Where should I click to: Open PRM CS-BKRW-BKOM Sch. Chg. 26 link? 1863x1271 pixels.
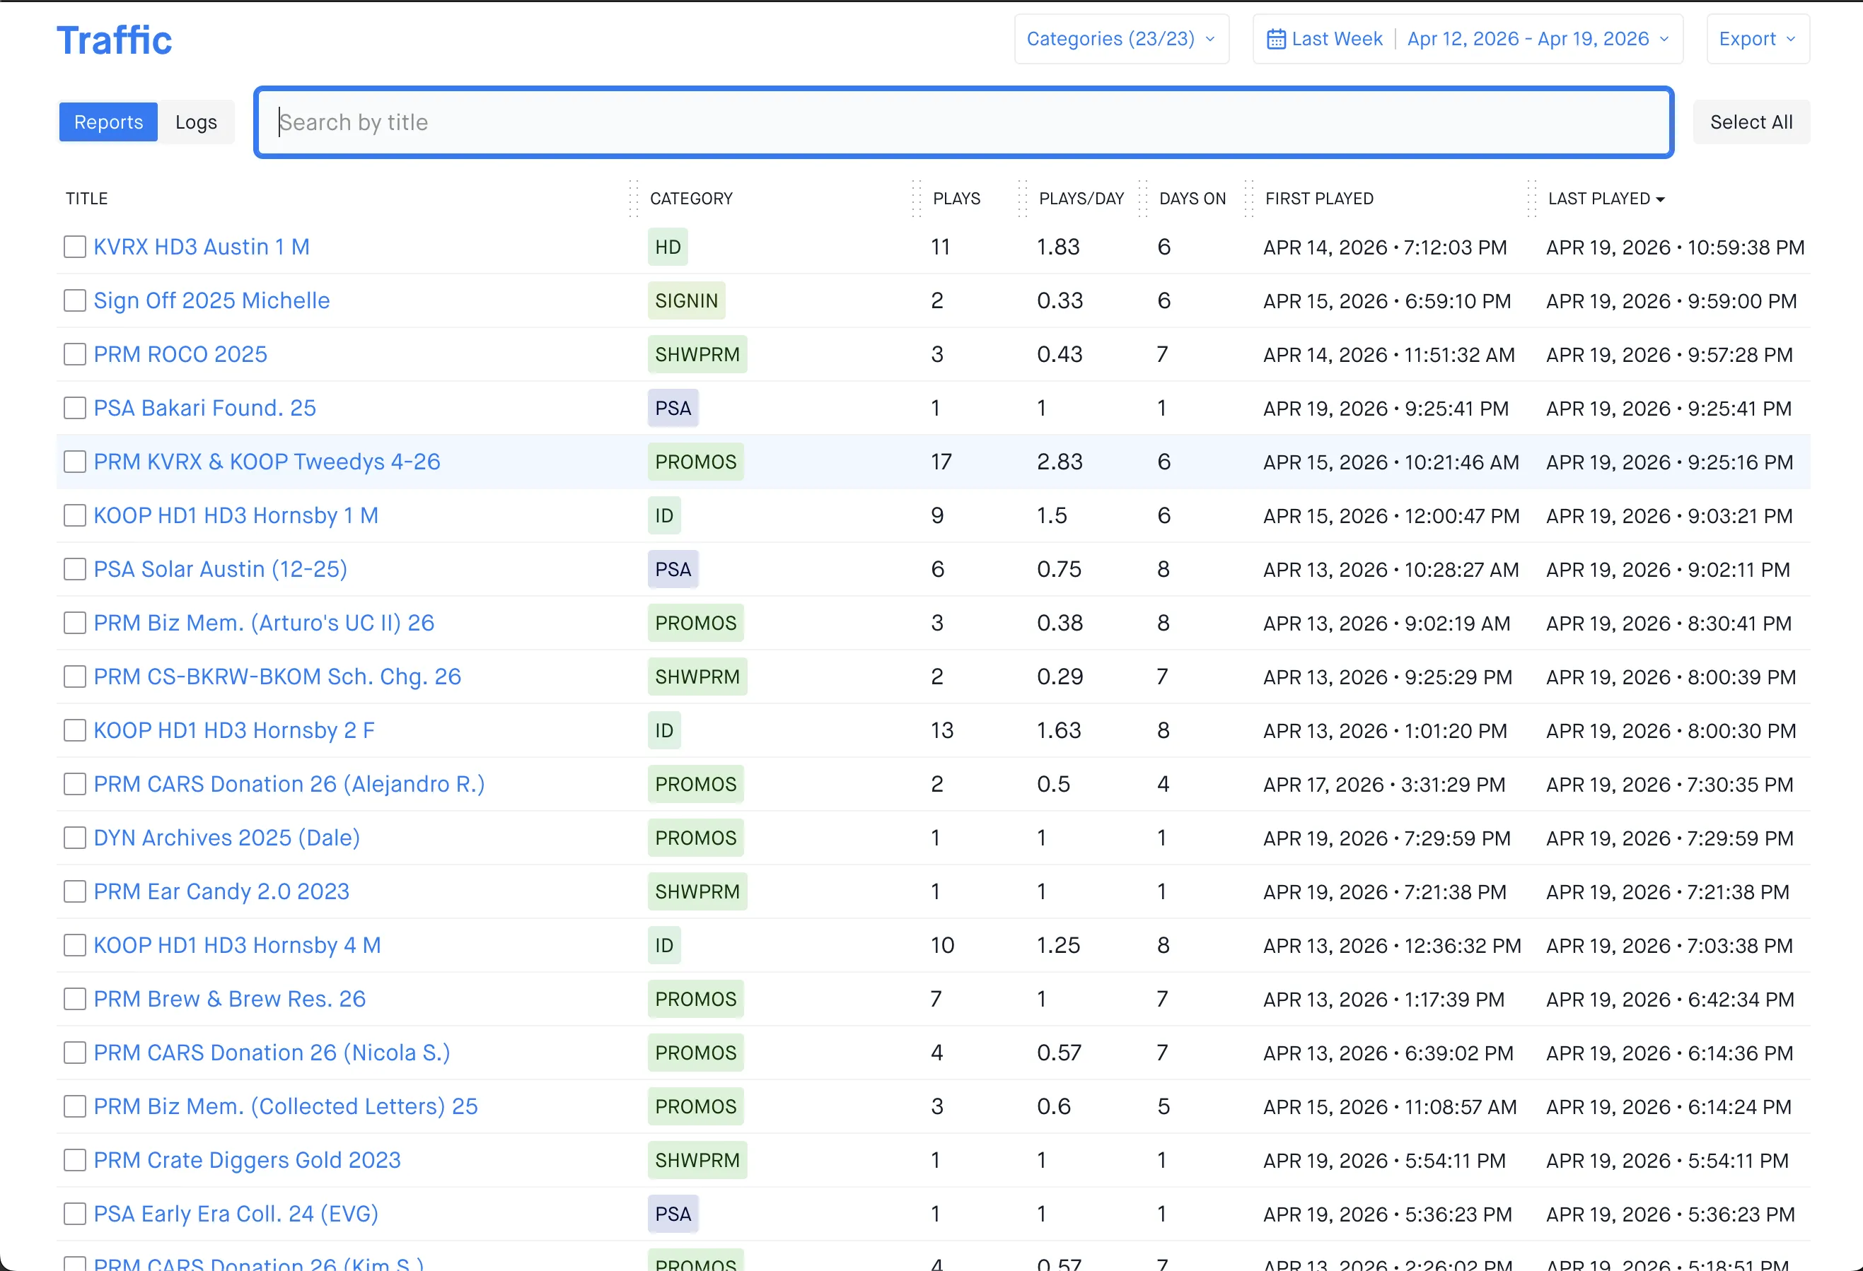[277, 676]
